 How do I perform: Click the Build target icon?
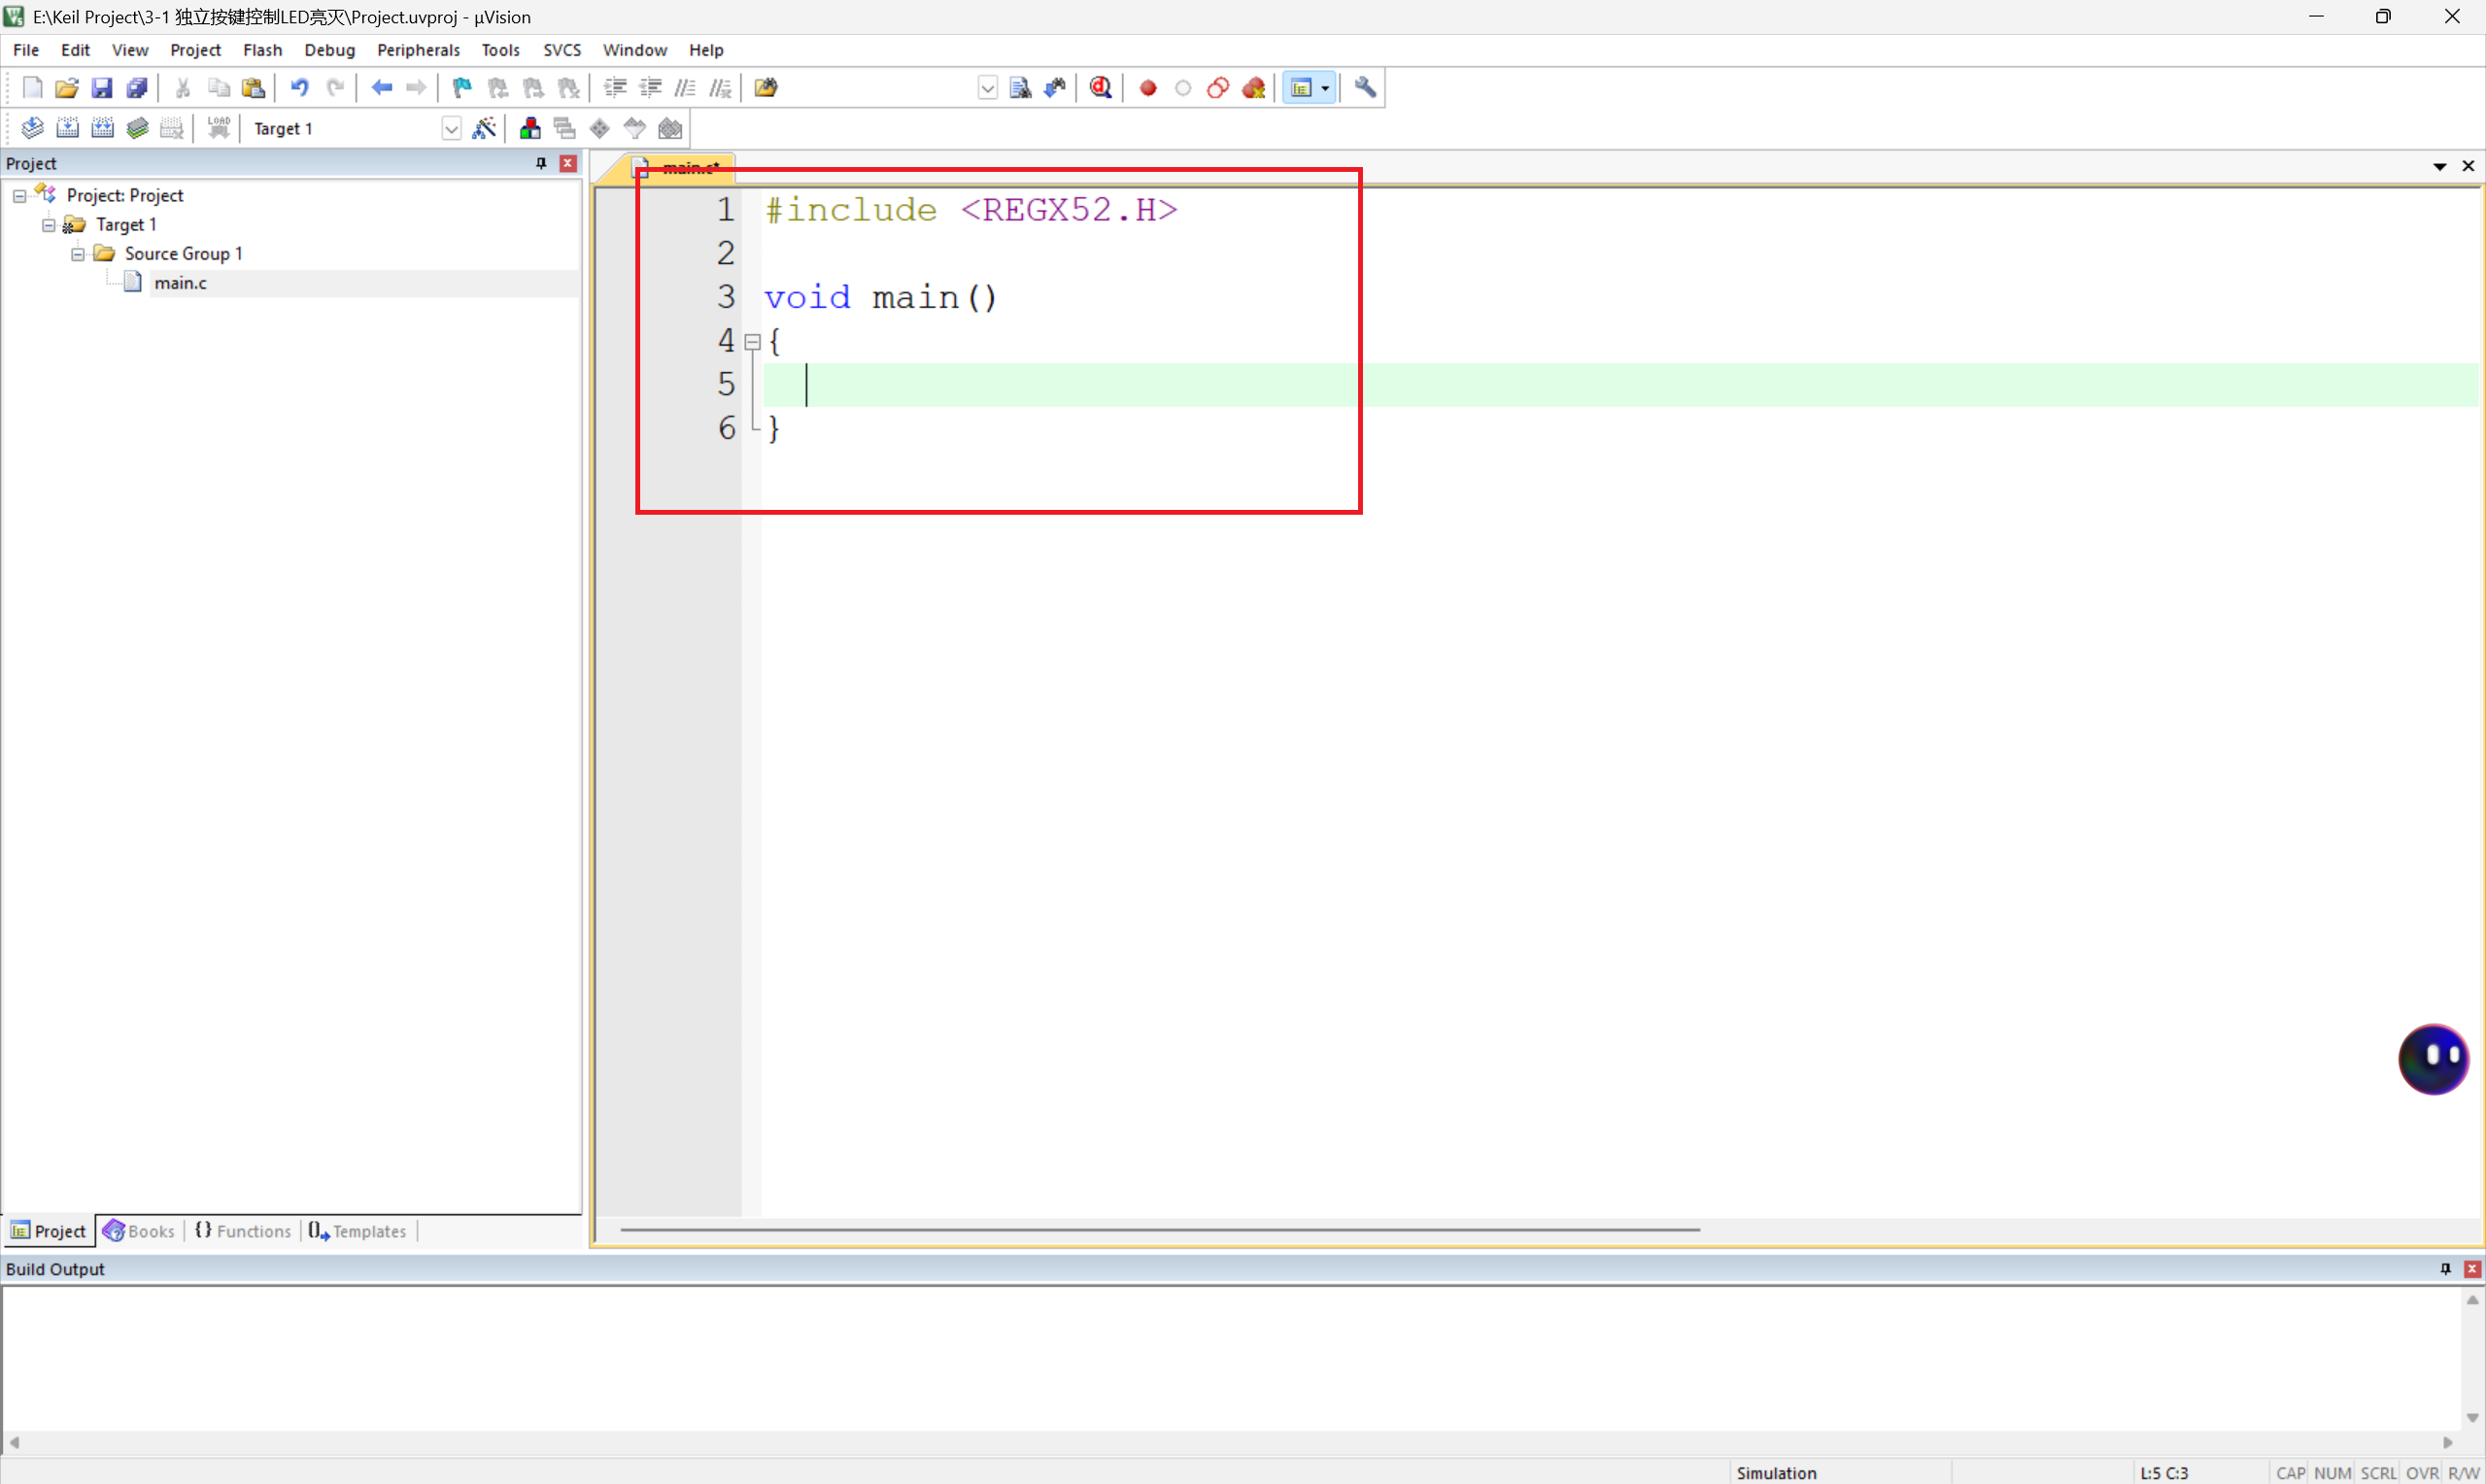tap(67, 128)
